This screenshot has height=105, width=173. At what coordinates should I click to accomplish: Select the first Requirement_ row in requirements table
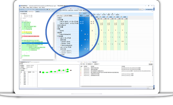pyautogui.click(x=116, y=68)
